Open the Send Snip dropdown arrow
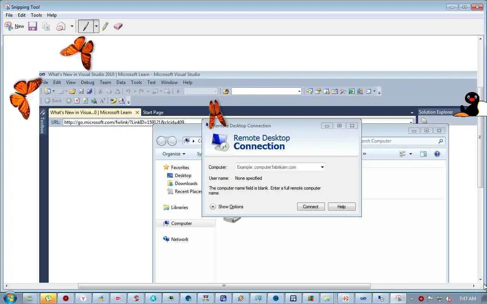This screenshot has height=304, width=487. [x=72, y=26]
